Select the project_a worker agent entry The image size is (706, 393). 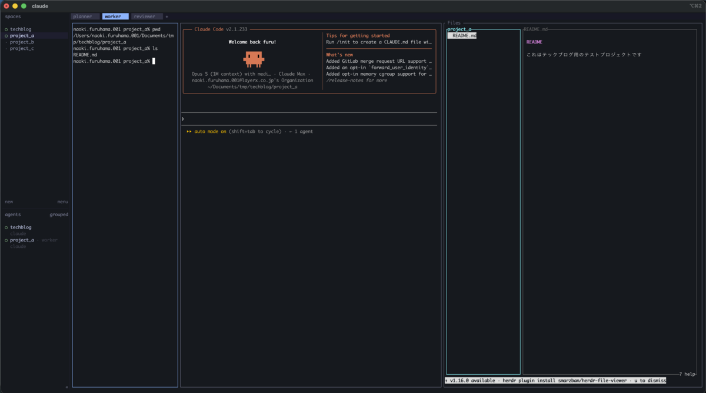point(31,240)
